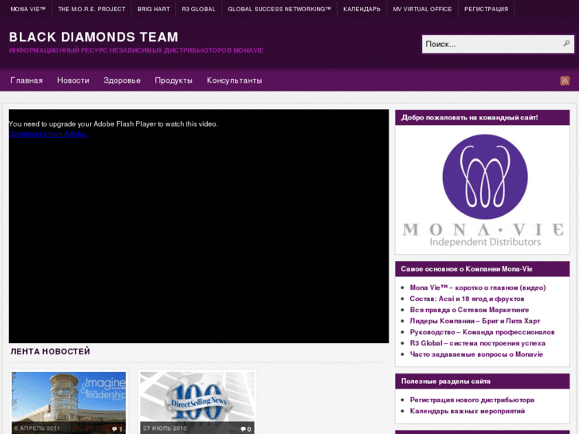Click the Download it from Adobe link

(48, 134)
